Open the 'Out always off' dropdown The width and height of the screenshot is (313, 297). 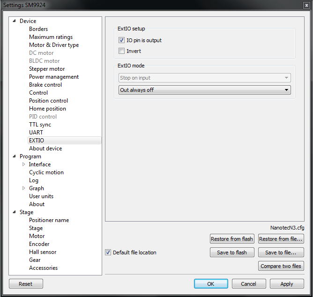pos(205,90)
